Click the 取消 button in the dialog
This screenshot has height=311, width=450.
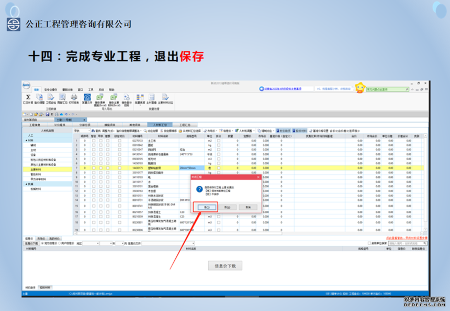click(x=248, y=207)
